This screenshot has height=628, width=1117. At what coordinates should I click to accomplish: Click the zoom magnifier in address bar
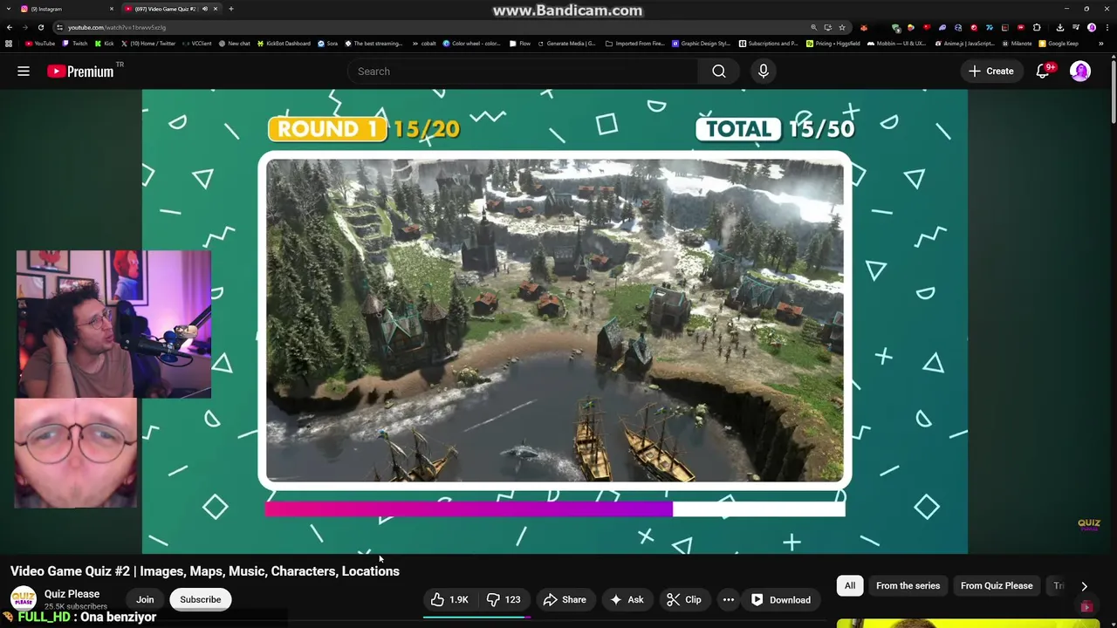click(814, 27)
